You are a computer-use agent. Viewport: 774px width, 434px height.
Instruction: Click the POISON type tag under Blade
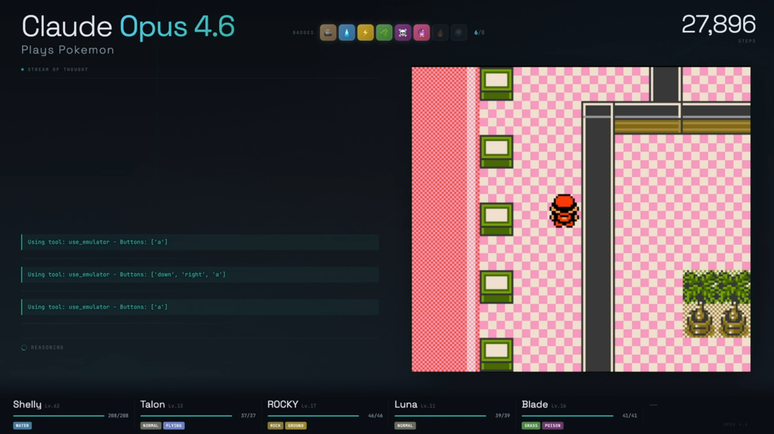[553, 426]
